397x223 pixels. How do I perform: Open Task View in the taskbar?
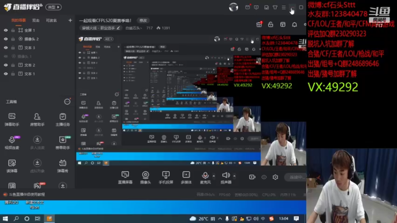tap(38, 219)
